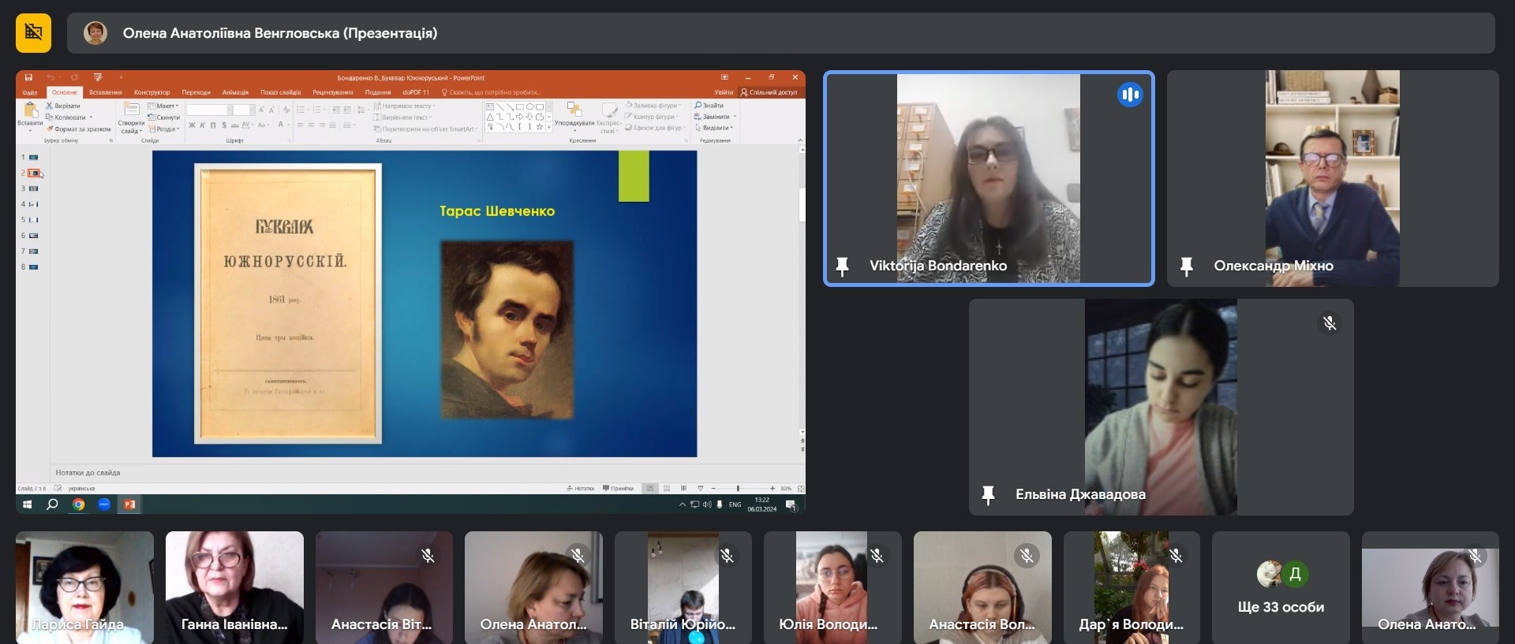Screen dimensions: 1515x644
Task: Expand the Виділити dropdown in the editing group
Action: (x=715, y=128)
